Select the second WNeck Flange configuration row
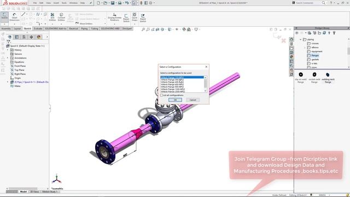Viewport: 350px width, 197px height. pos(182,80)
